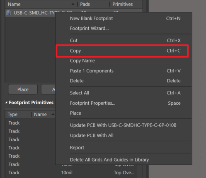Open Footprint Wizard... menu entry
This screenshot has height=178, width=206.
click(x=124, y=28)
